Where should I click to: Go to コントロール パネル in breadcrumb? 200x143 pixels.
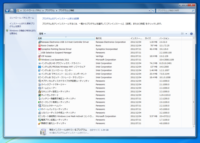[x=32, y=11]
